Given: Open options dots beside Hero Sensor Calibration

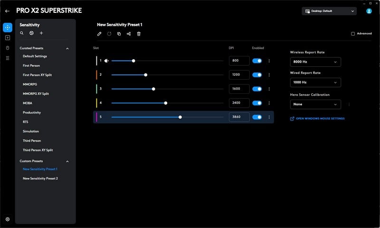Looking at the screenshot, I should click(x=349, y=104).
